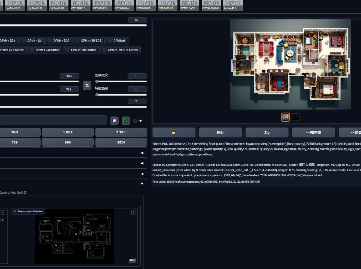Select DPM++ 2M SDE Karras sampler
The image size is (361, 269).
tap(120, 50)
